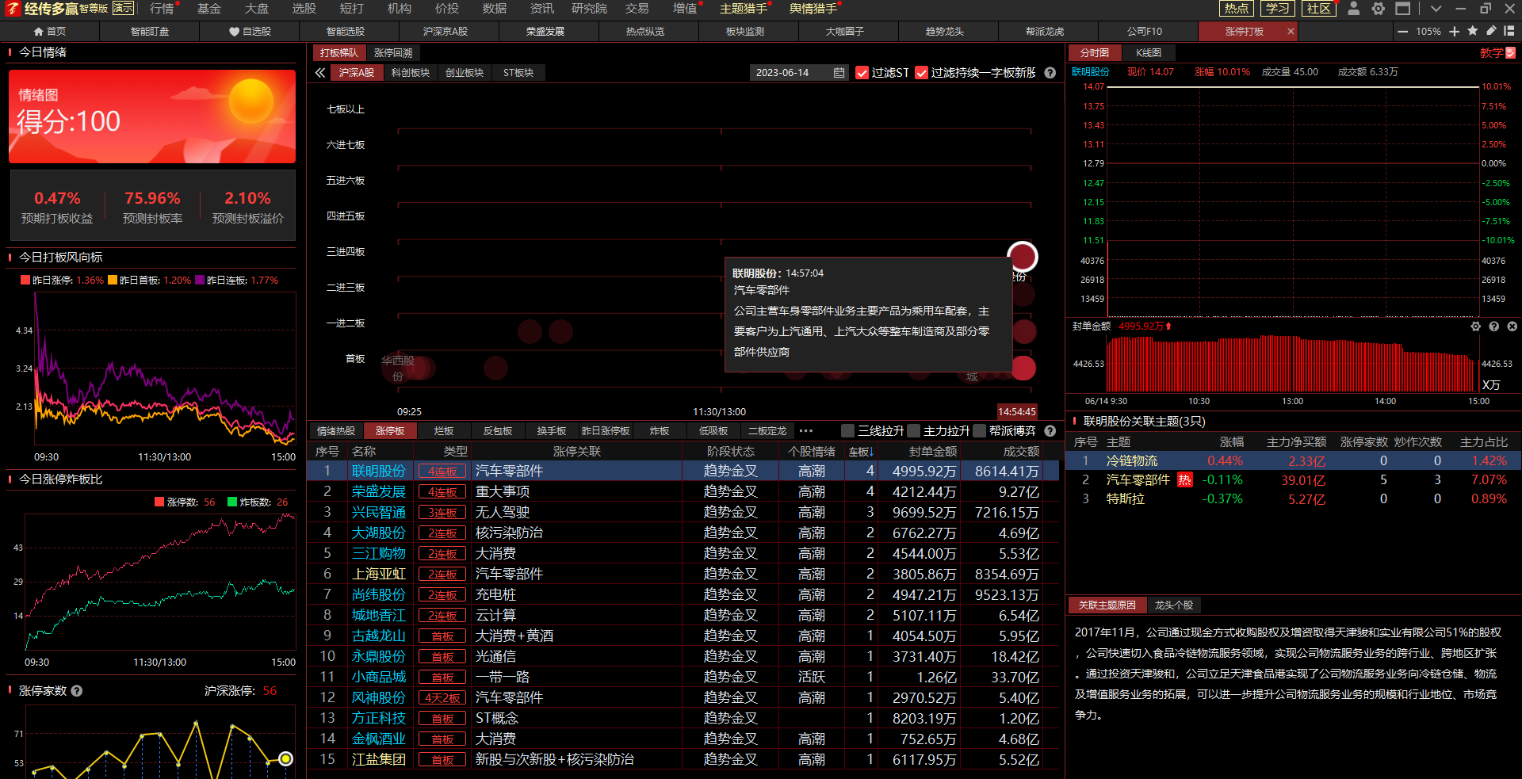
Task: Click the pencil edit icon
Action: tap(1491, 31)
